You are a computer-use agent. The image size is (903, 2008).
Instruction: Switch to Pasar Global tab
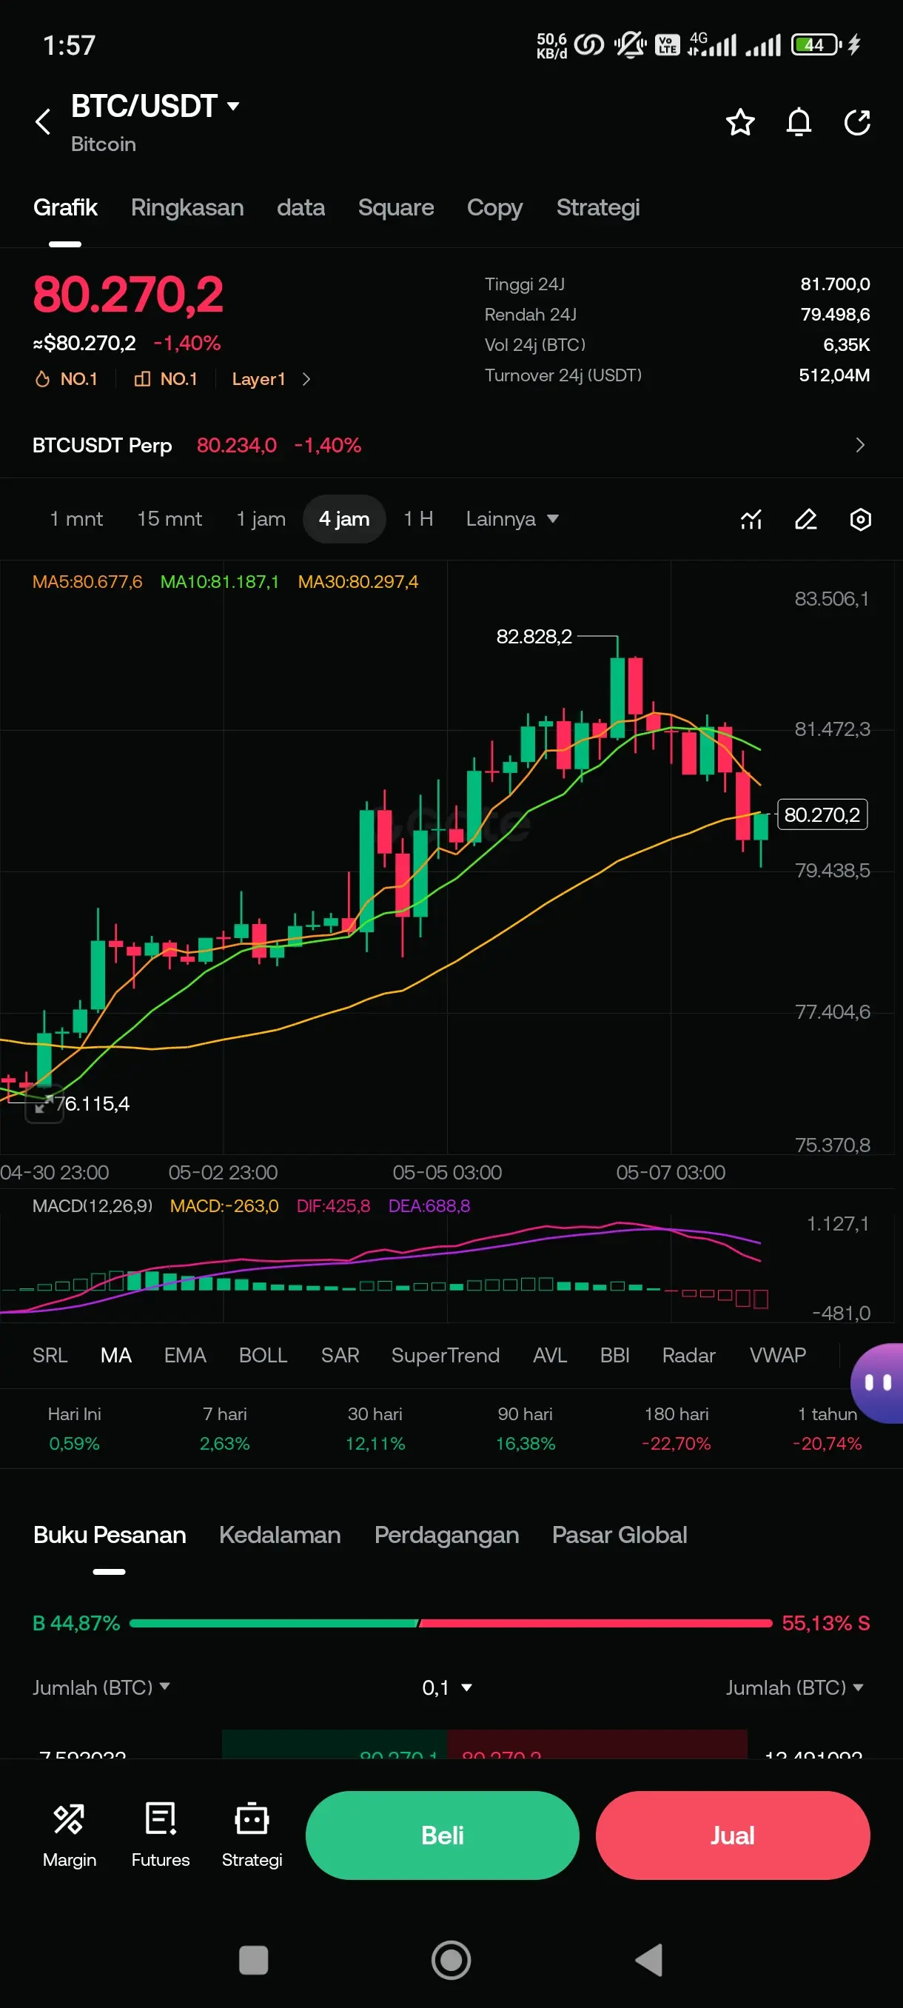tap(620, 1535)
